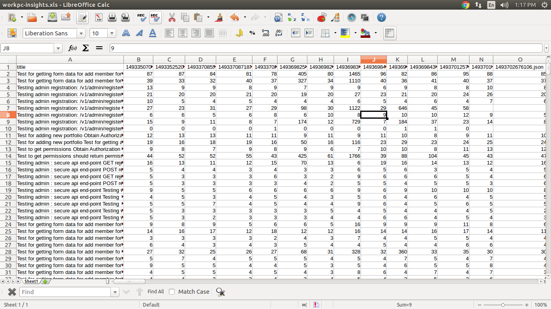Run the Spelling check icon
The height and width of the screenshot is (309, 551).
pos(142,17)
